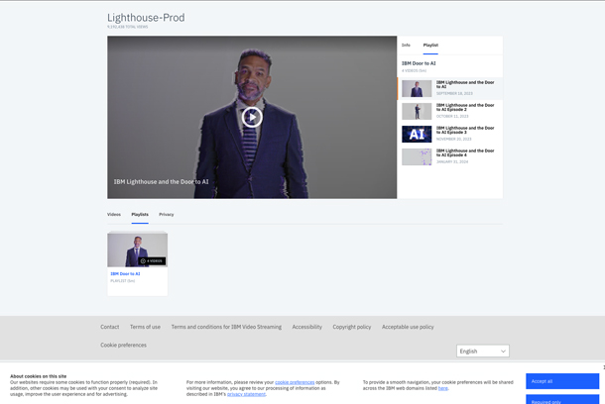The width and height of the screenshot is (605, 404).
Task: Open the AI thumbnail for Episode 3
Action: [417, 134]
